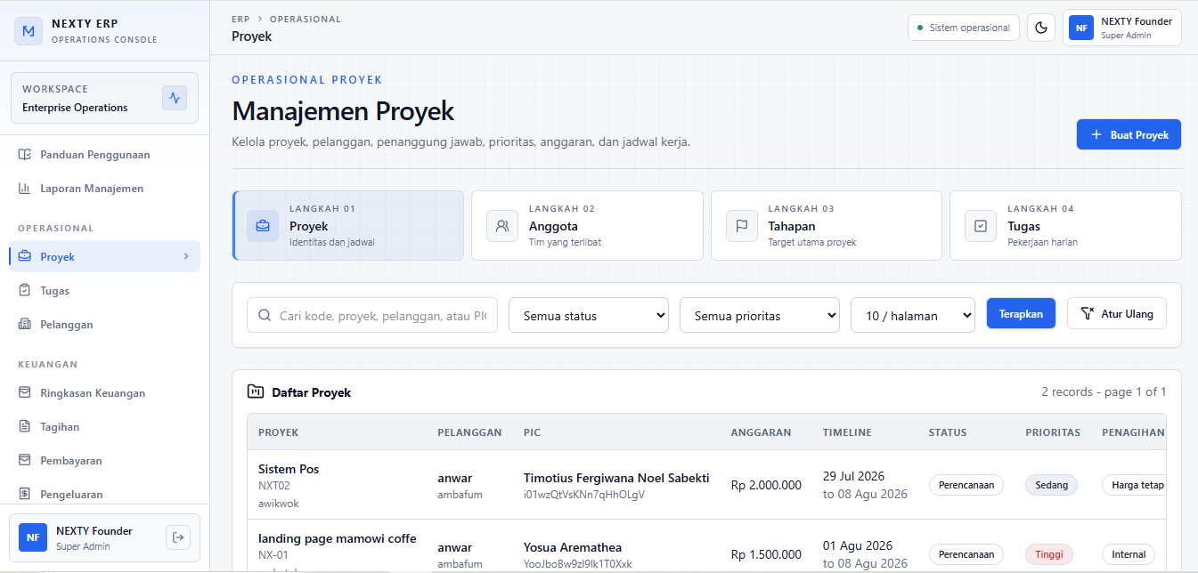Open the Semua status dropdown
This screenshot has height=573, width=1198.
(589, 315)
